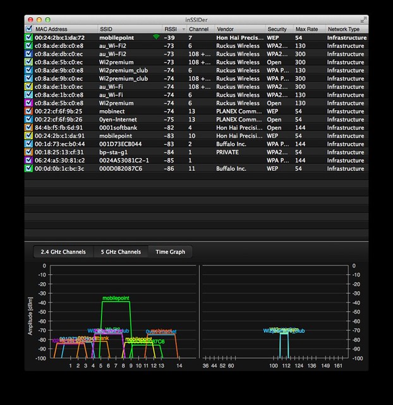This screenshot has height=405, width=393.
Task: Uncheck the network 00:24:2b:c1:da:72 checkbox
Action: point(28,37)
